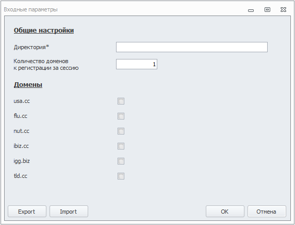Cancel with the Отмена button

(267, 212)
